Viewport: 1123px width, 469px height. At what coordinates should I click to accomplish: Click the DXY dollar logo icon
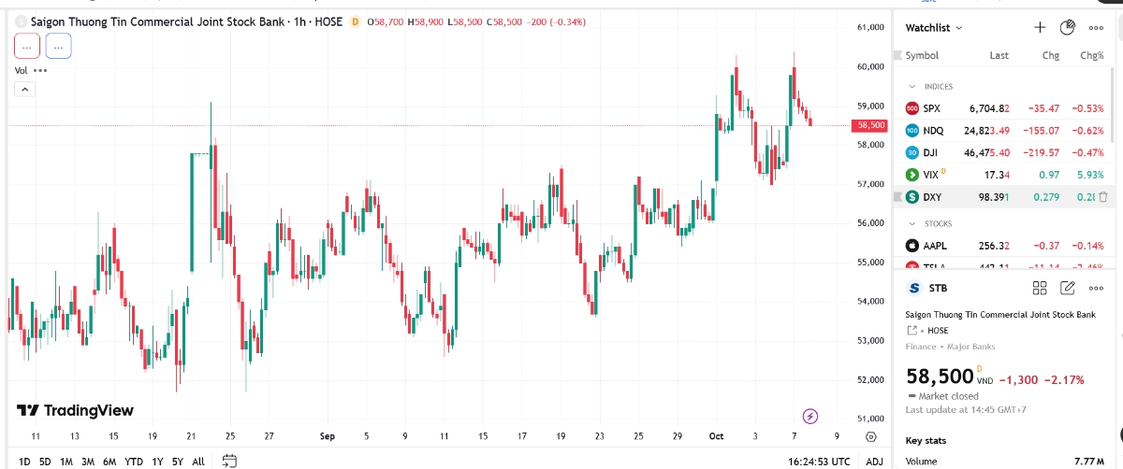912,197
